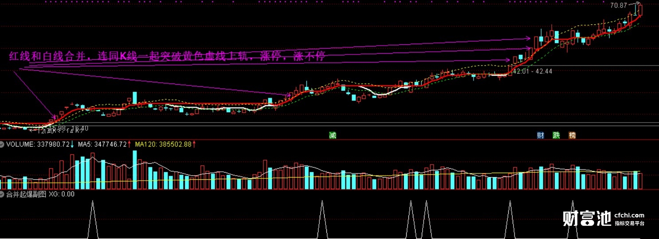Viewport: 659px width, 239px height.
Task: Click the last red candlestick near 70.87
Action: [640, 11]
